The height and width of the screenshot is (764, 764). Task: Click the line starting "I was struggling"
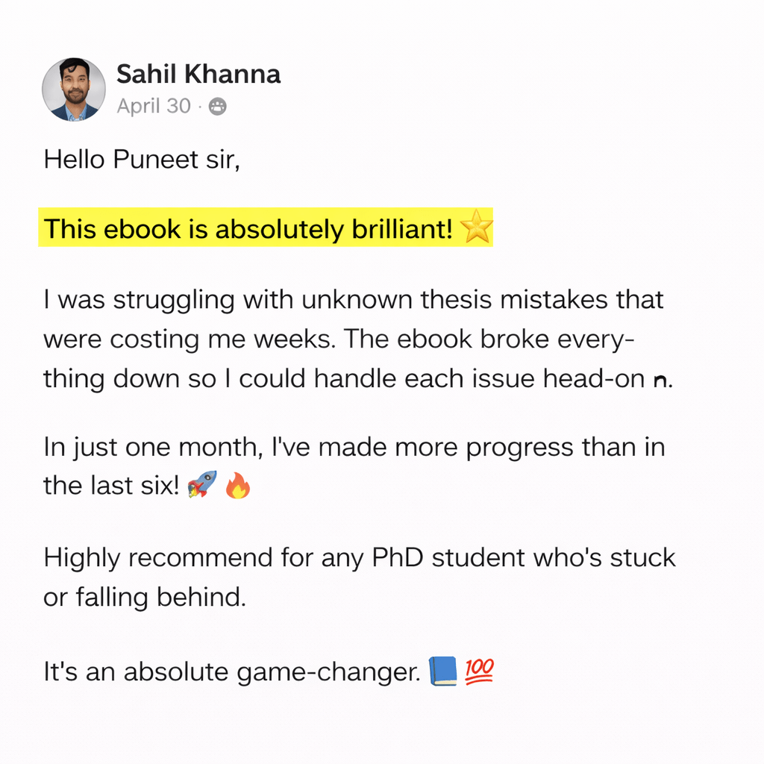[353, 301]
